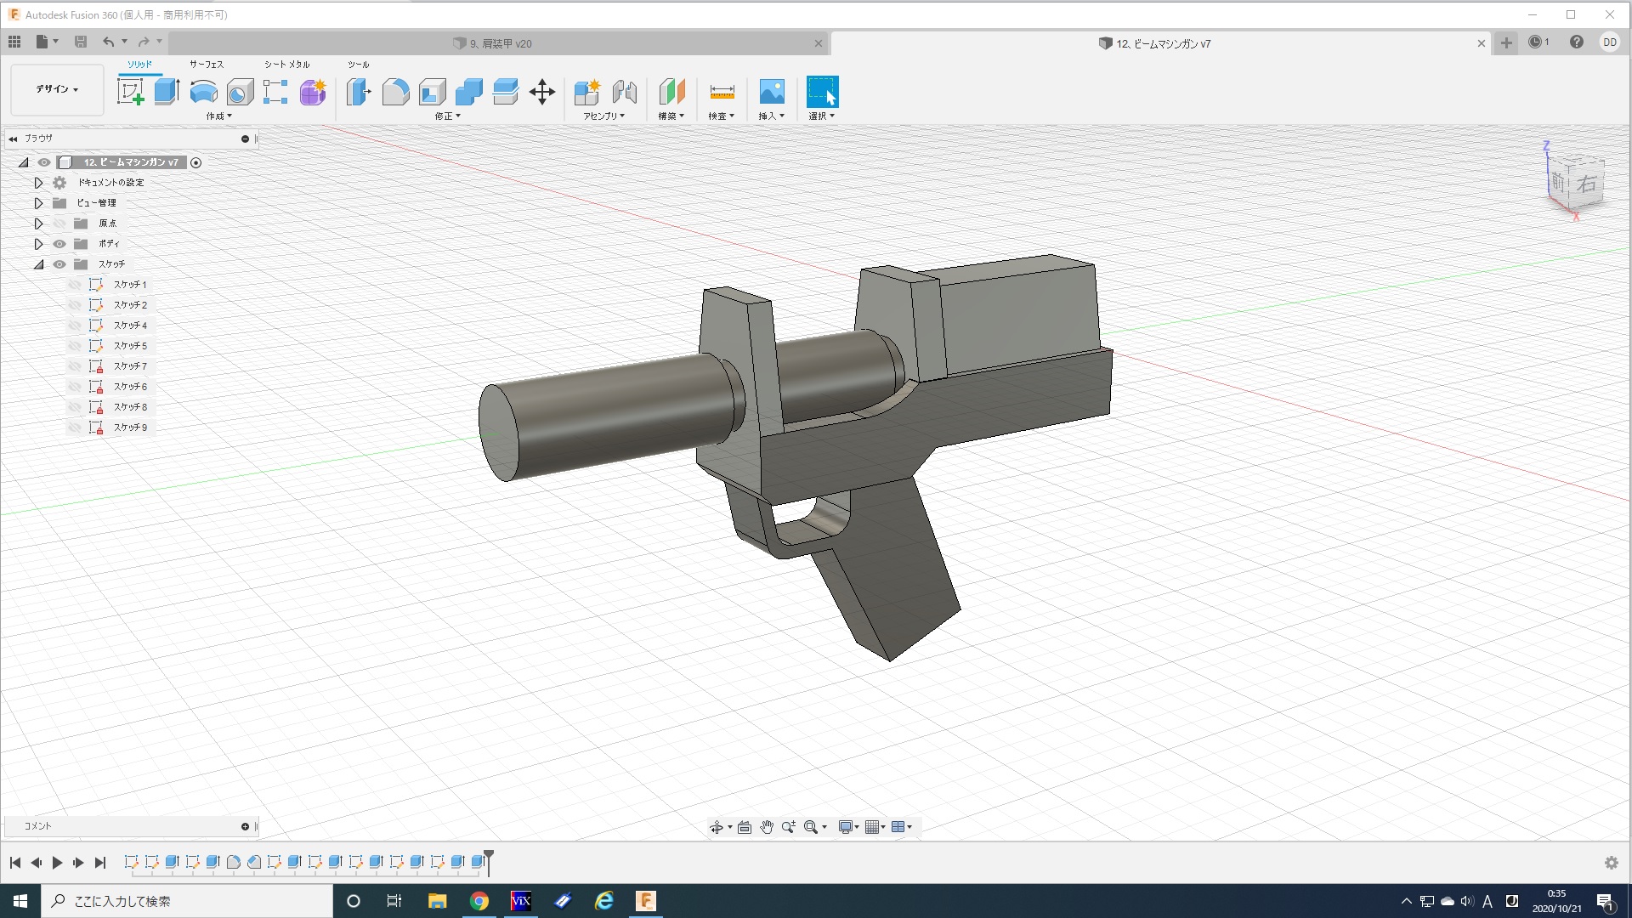Switch to the サーフェス tab
This screenshot has width=1632, height=918.
coord(206,65)
